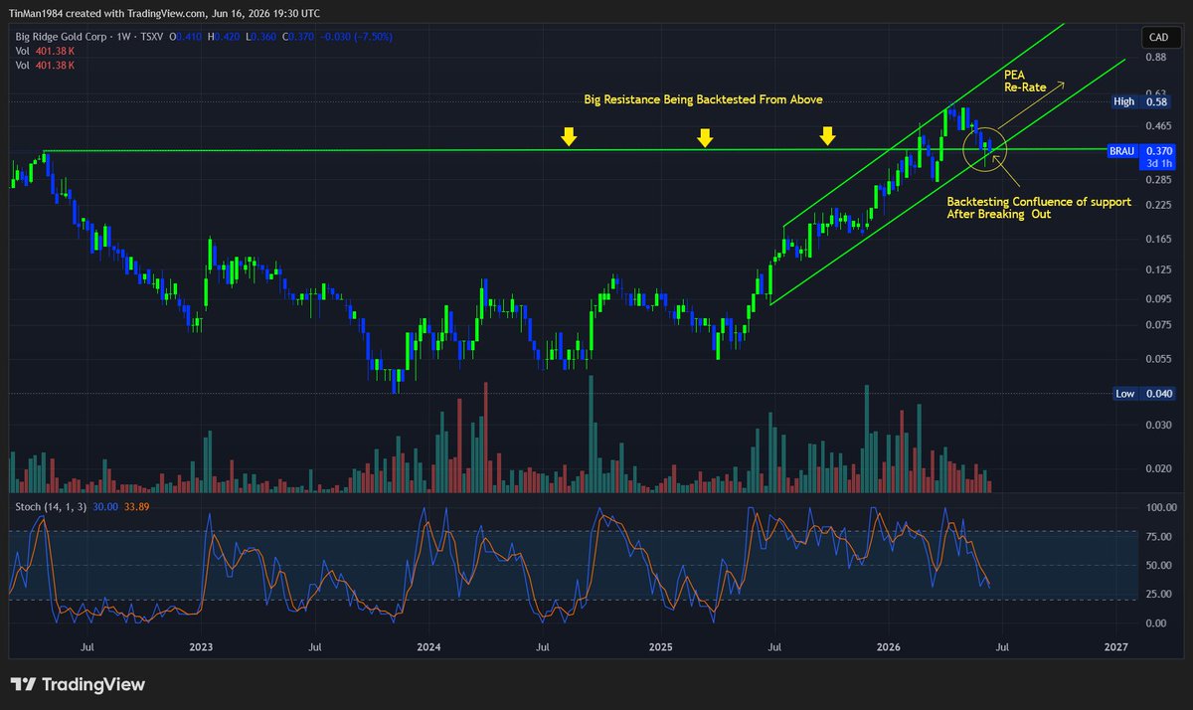
Task: Click the Stoch value 33.89 in orange
Action: coord(137,505)
